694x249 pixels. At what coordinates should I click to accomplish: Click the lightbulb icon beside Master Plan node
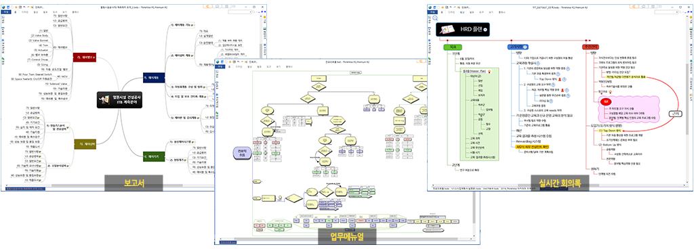tap(489, 72)
